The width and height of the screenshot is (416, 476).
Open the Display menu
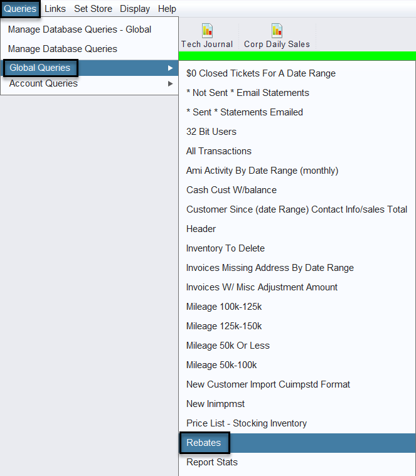tap(135, 9)
